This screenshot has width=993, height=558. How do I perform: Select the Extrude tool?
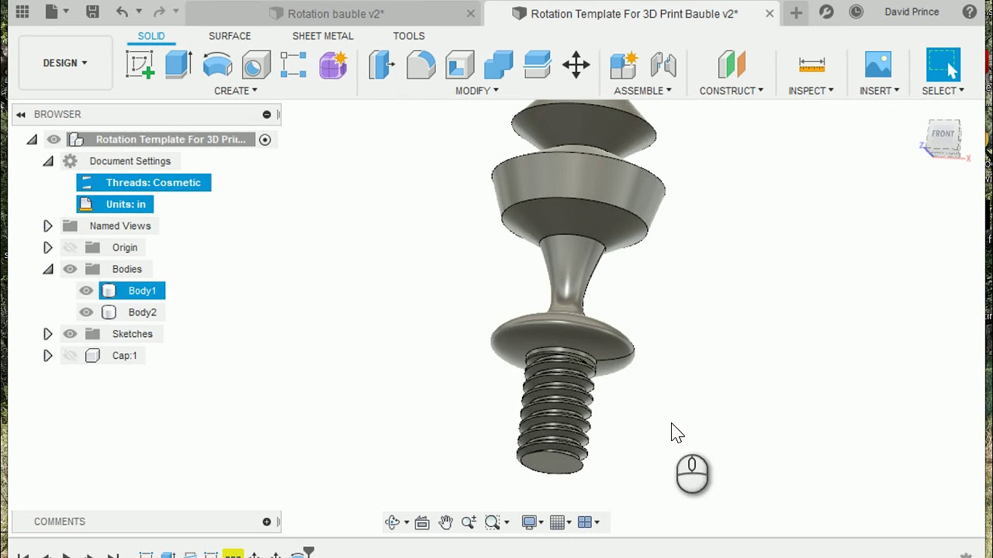pyautogui.click(x=178, y=64)
